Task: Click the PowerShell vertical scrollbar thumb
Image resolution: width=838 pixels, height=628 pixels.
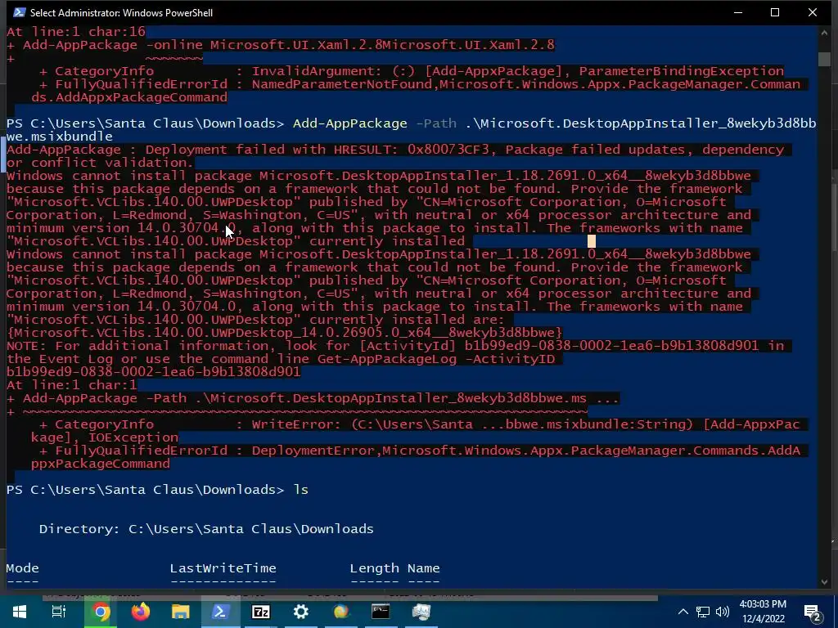Action: 824,58
